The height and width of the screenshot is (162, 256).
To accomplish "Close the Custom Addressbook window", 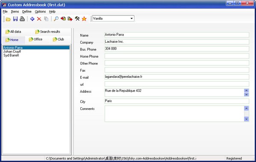I will pyautogui.click(x=247, y=3).
